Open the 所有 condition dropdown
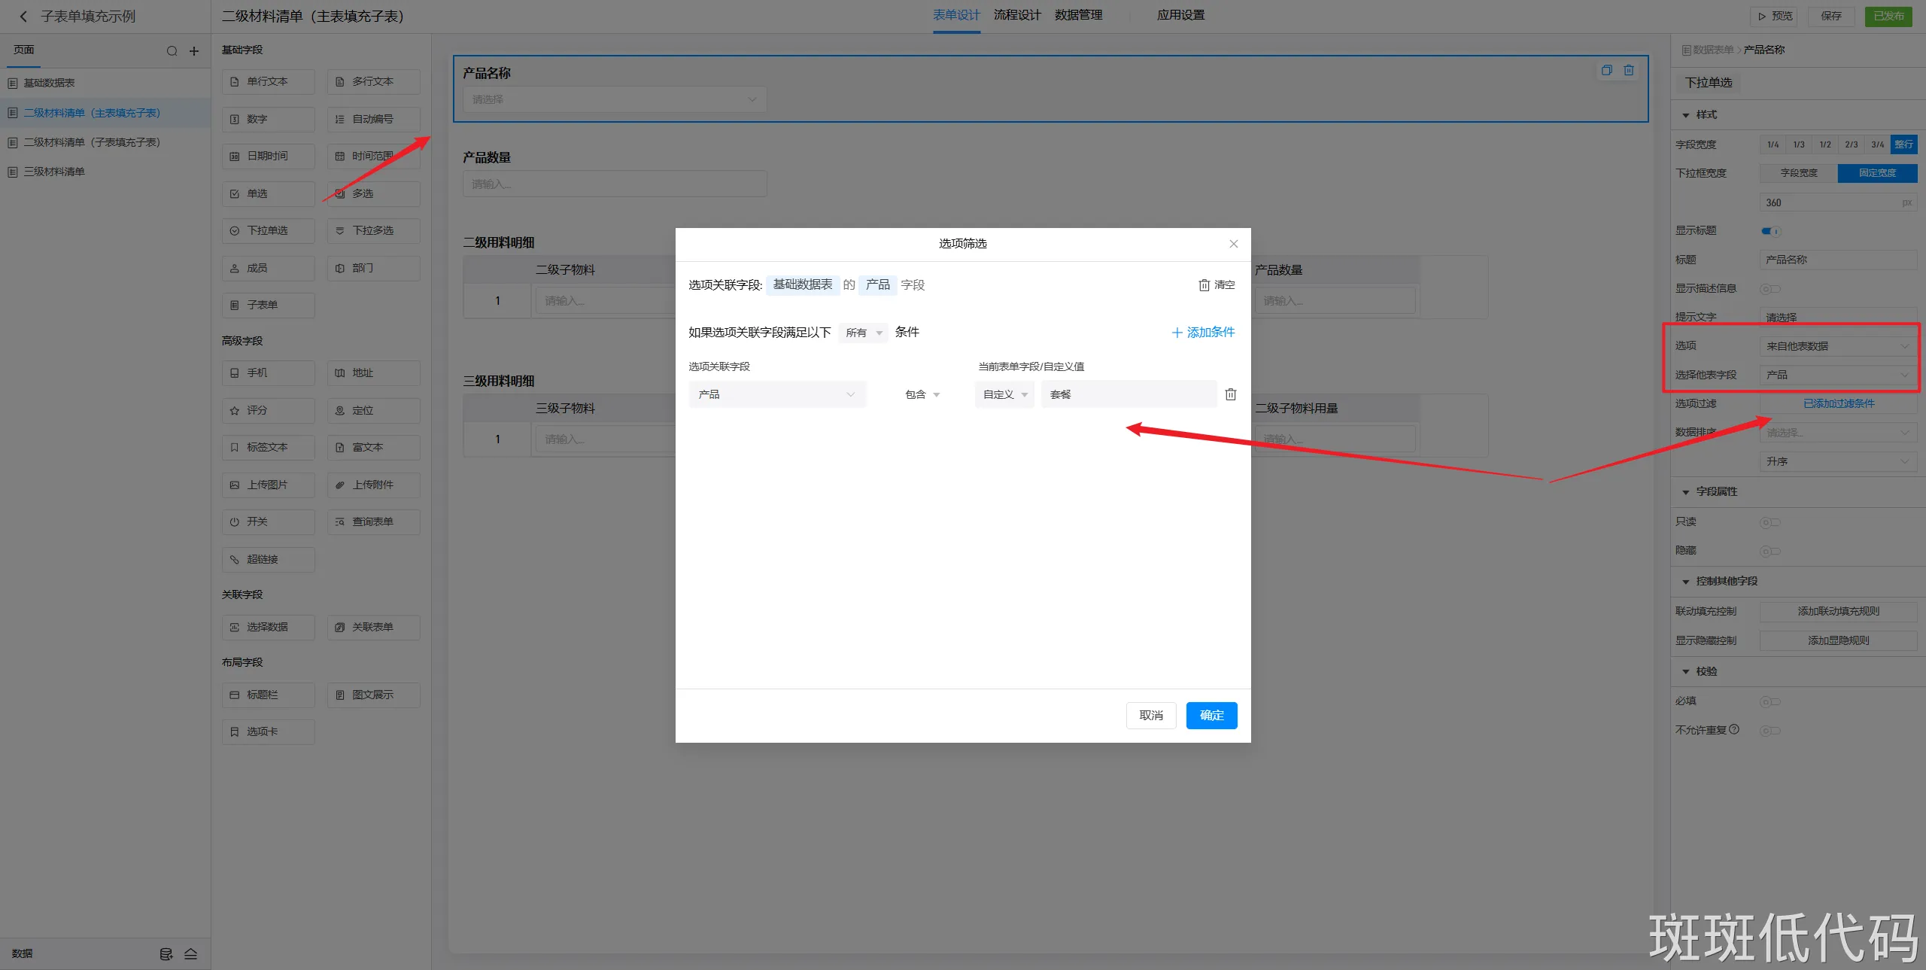 pos(863,333)
